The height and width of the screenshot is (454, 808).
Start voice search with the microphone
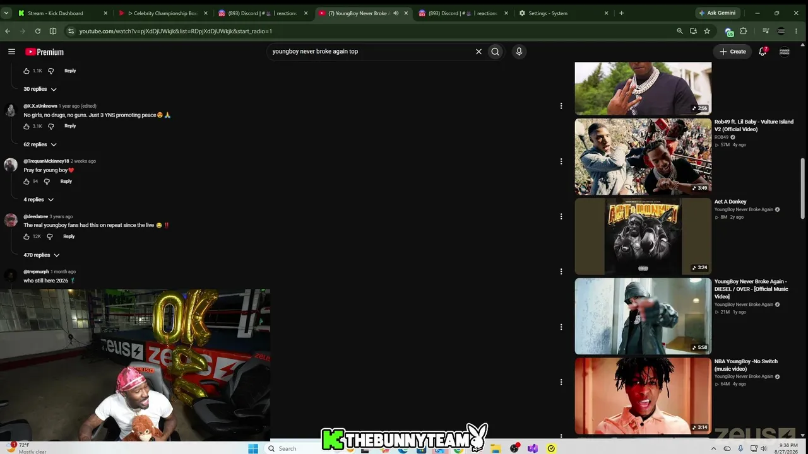(x=519, y=52)
